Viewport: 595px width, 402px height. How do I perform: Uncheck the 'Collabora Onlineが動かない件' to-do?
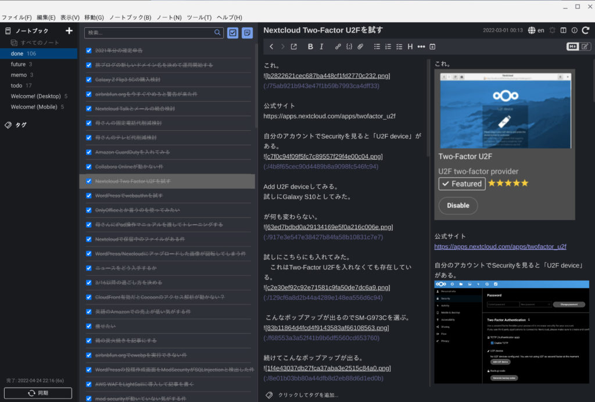click(x=89, y=167)
